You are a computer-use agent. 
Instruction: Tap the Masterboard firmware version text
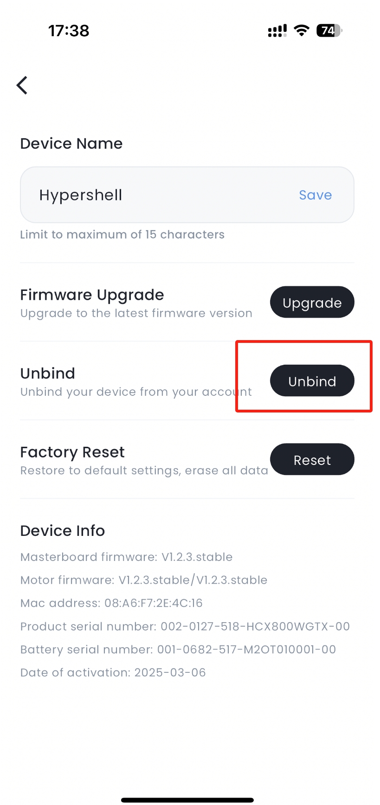tap(126, 557)
